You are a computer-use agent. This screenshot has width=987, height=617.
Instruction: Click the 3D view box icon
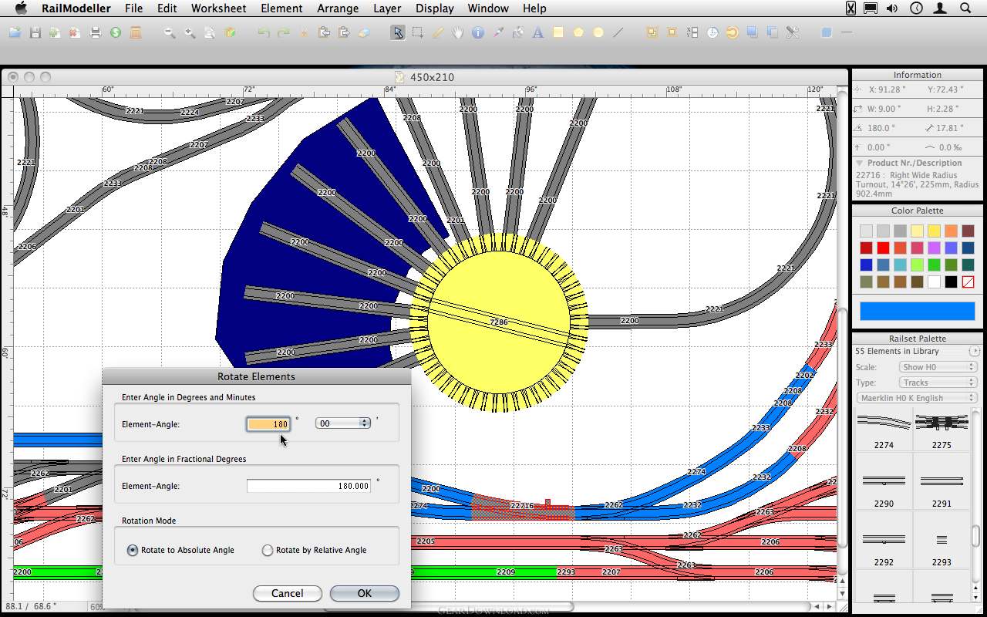[x=230, y=32]
